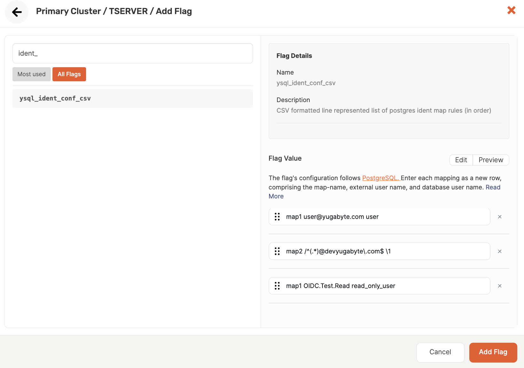Grab the drag handle on the map2 row

click(x=277, y=251)
